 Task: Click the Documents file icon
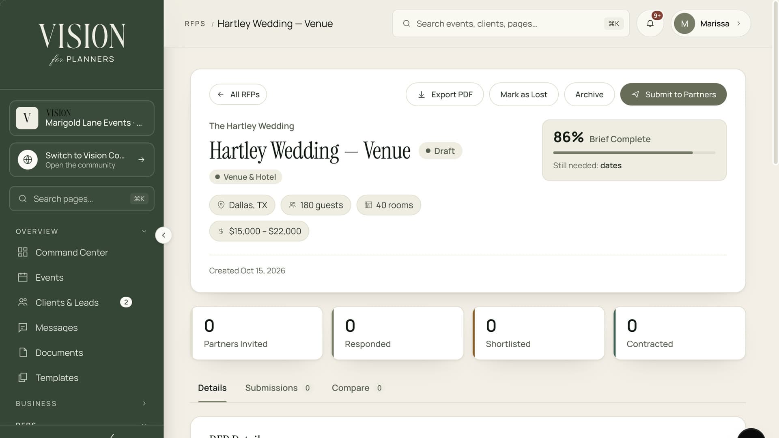(23, 352)
